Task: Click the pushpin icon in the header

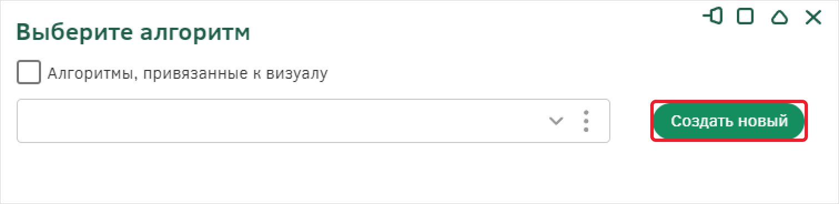Action: (x=712, y=17)
